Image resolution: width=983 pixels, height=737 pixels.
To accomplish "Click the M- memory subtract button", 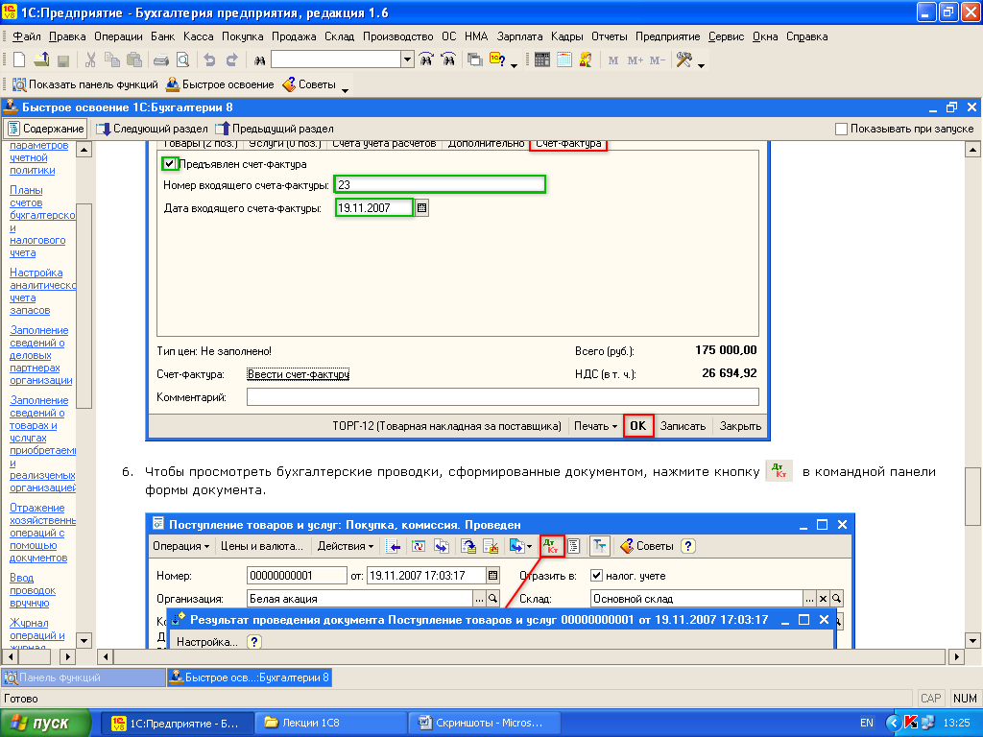I will [657, 60].
